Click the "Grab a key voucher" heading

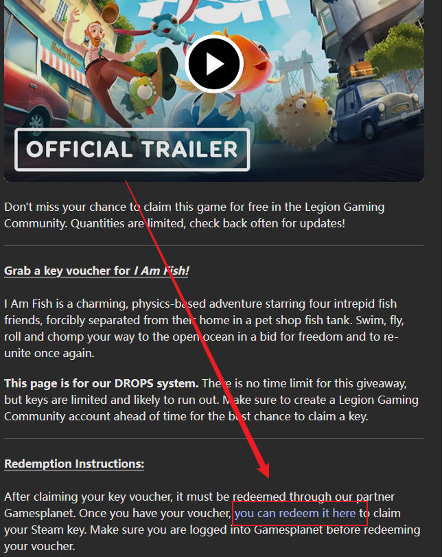(x=96, y=271)
